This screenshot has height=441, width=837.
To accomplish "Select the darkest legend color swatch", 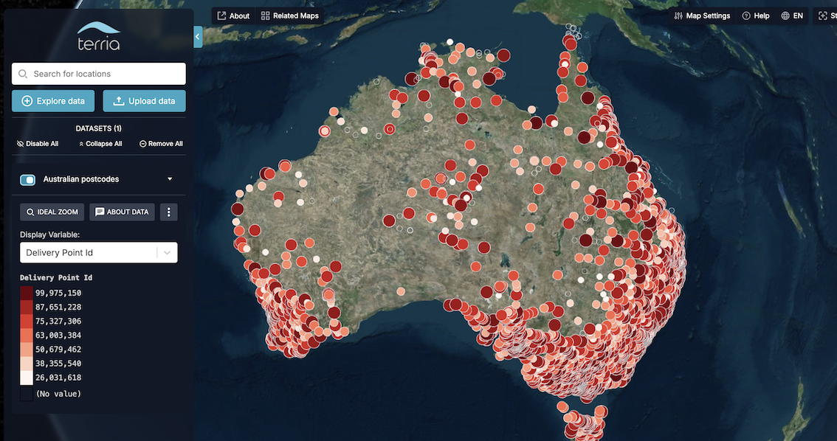I will pyautogui.click(x=27, y=292).
